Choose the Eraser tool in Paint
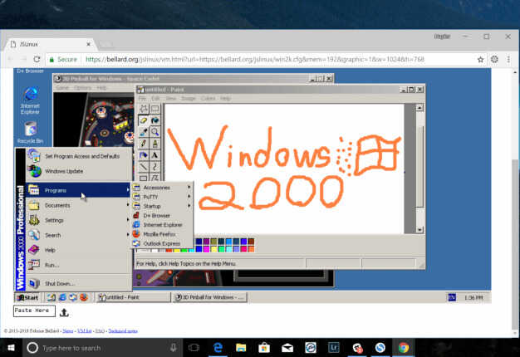The height and width of the screenshot is (357, 520). click(x=143, y=120)
